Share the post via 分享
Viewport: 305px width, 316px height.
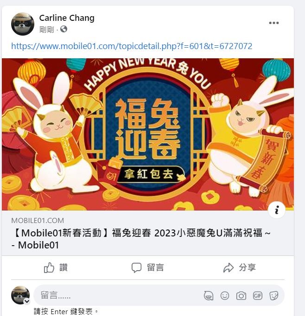[239, 267]
